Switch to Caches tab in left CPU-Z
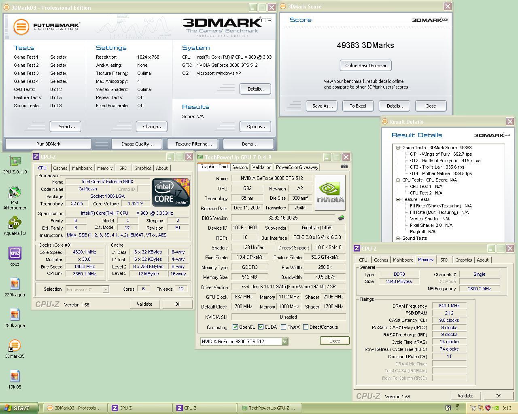 pyautogui.click(x=60, y=168)
